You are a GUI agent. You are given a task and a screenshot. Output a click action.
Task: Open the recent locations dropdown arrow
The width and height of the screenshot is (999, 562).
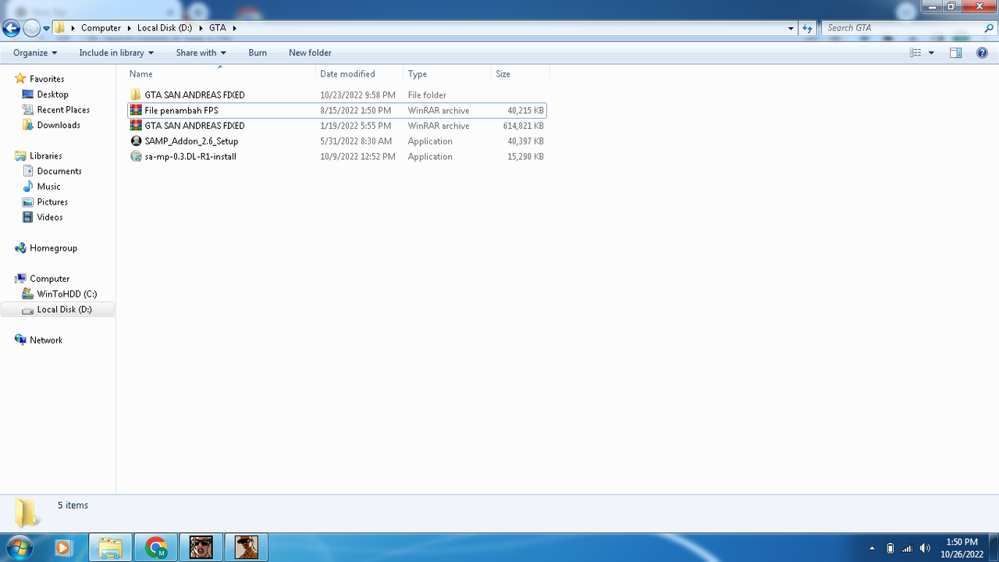(x=46, y=28)
